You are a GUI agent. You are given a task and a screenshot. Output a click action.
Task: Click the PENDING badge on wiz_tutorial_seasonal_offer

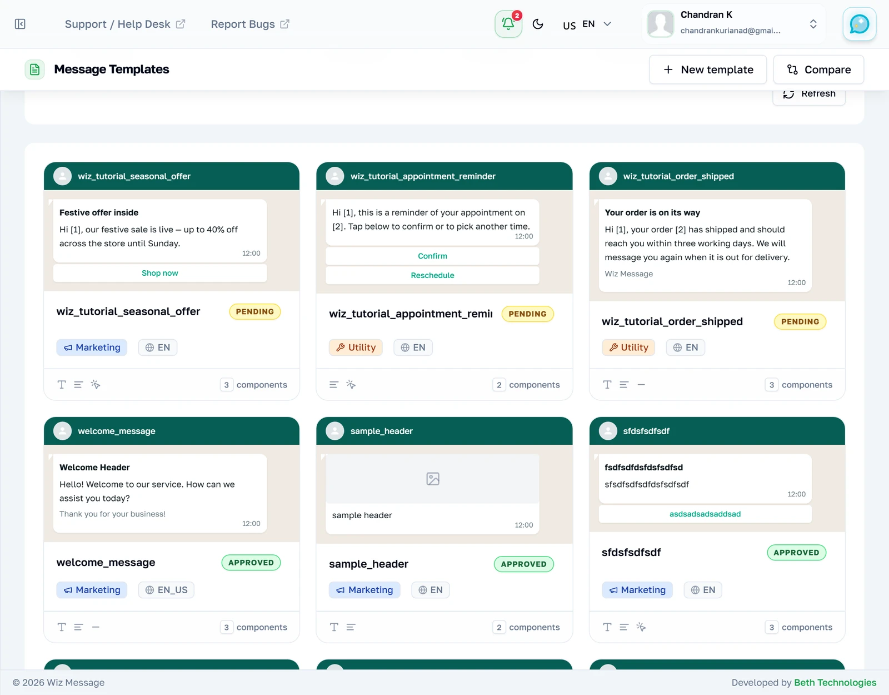(255, 311)
